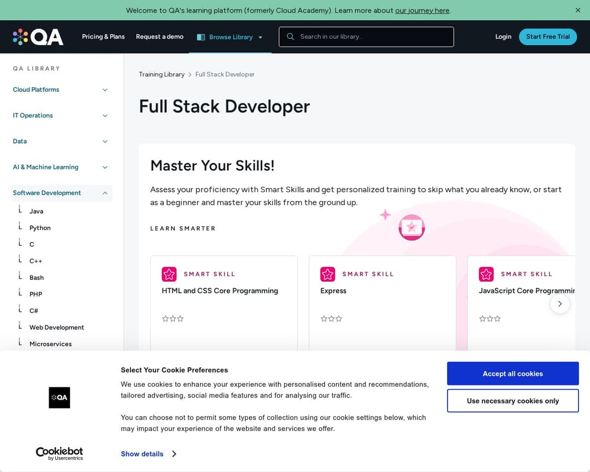This screenshot has height=472, width=590.
Task: Accept all cookies
Action: tap(512, 374)
